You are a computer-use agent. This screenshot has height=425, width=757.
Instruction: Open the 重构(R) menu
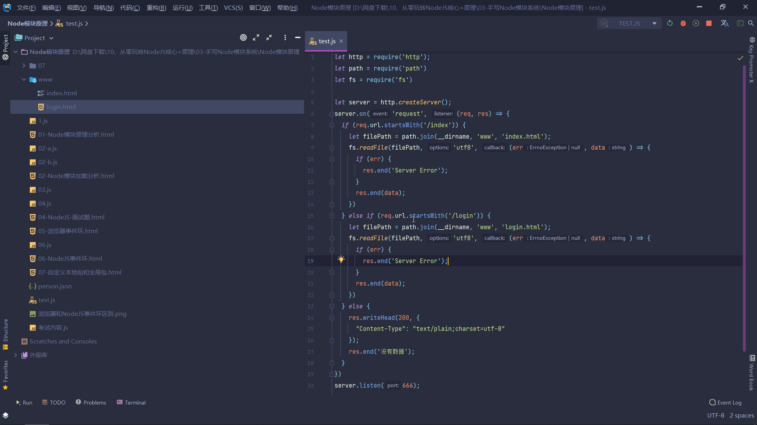pyautogui.click(x=156, y=7)
